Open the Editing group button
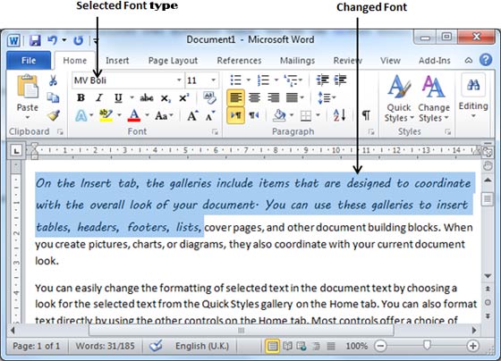Image resolution: width=501 pixels, height=361 pixels. pos(473,96)
